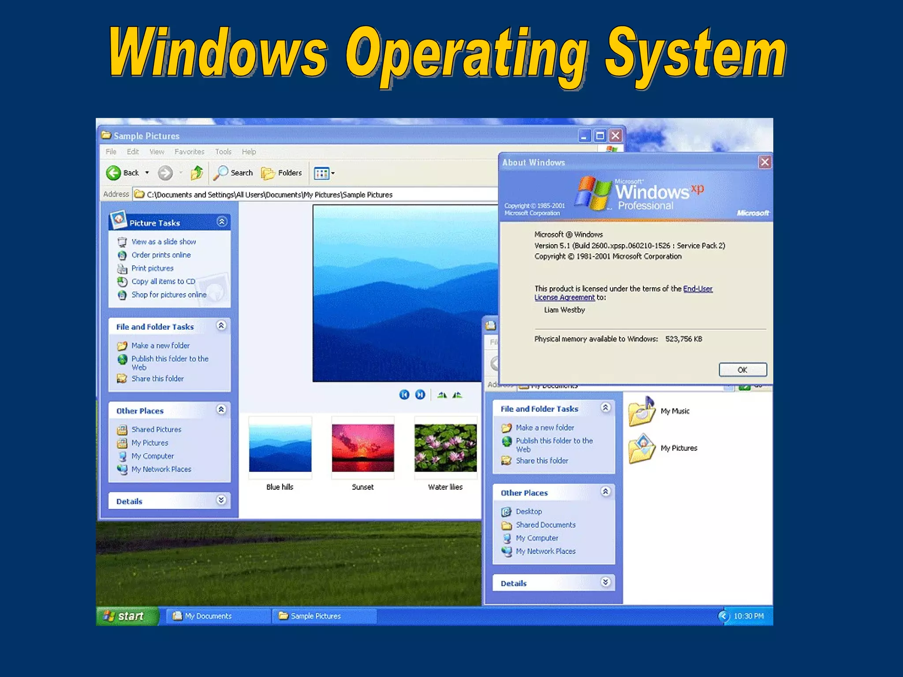Open the Views dropdown arrow

[333, 173]
